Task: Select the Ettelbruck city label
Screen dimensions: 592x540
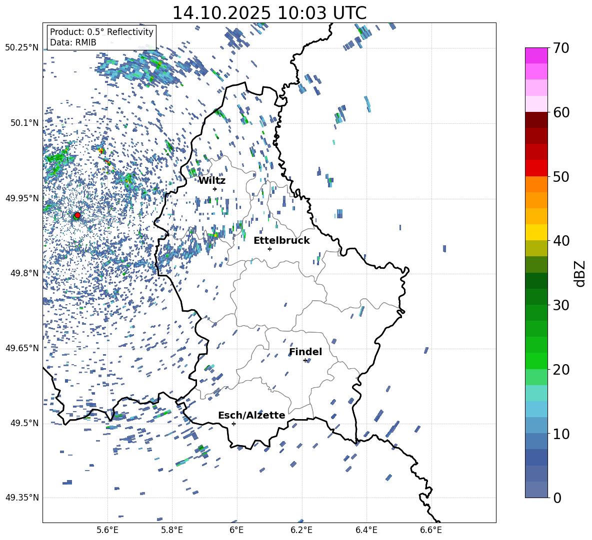Action: pos(281,241)
